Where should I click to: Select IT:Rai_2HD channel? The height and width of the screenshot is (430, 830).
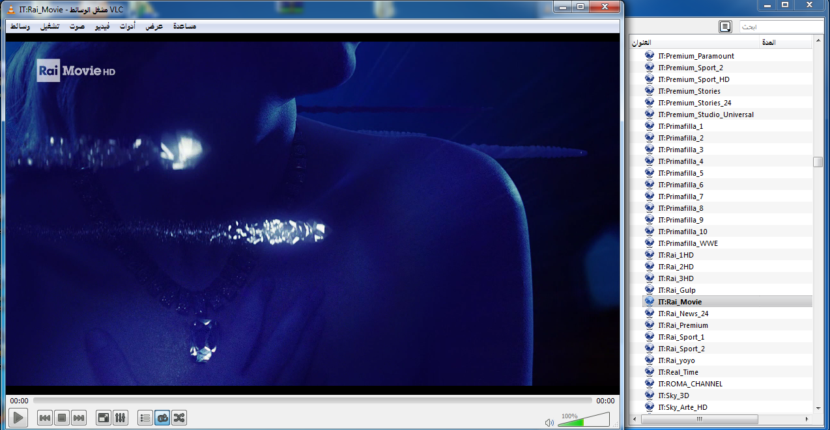point(676,267)
